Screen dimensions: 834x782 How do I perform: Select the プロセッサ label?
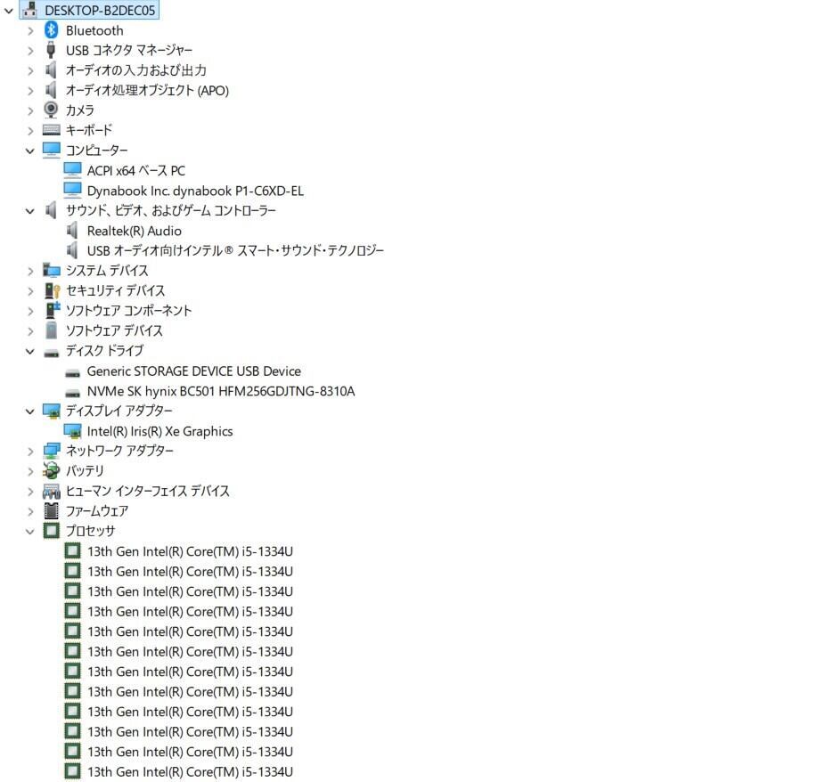[x=90, y=531]
